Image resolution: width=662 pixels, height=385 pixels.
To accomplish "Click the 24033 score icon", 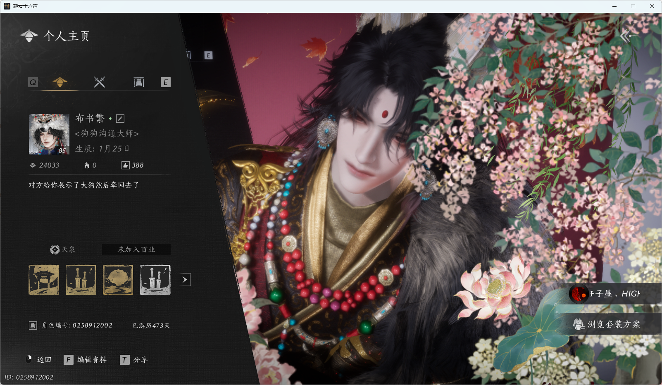I will pos(33,165).
